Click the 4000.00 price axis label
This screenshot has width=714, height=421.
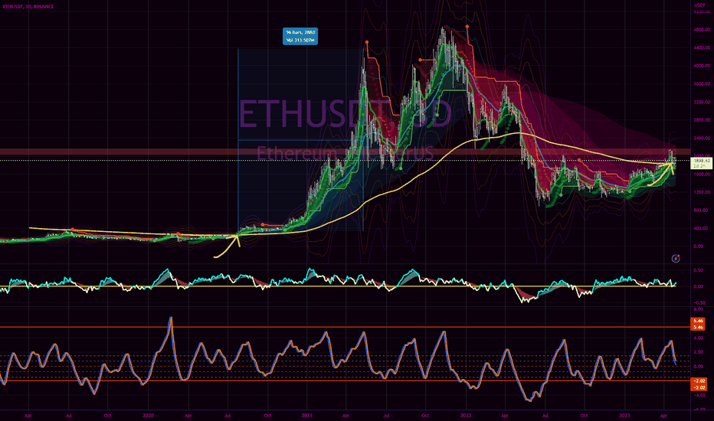(701, 66)
